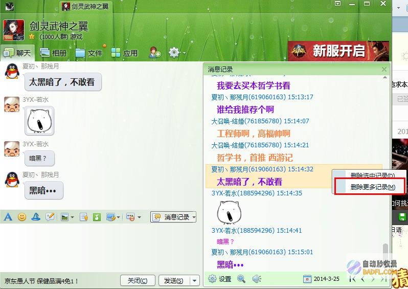Click the 2014-3-25 date text
The width and height of the screenshot is (408, 289).
(326, 279)
